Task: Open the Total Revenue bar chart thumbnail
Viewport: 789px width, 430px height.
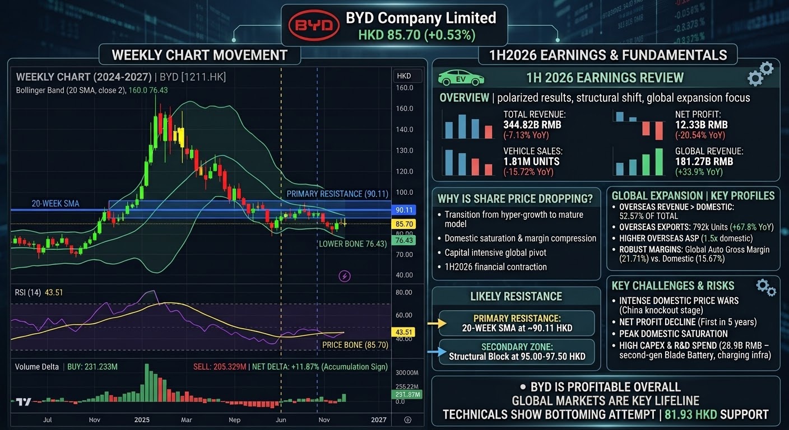Action: point(468,125)
